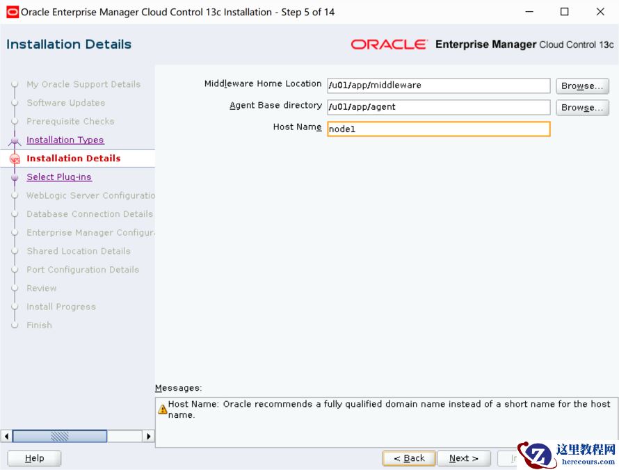
Task: Click the sidebar horizontal scrollbar thumb
Action: click(x=60, y=436)
